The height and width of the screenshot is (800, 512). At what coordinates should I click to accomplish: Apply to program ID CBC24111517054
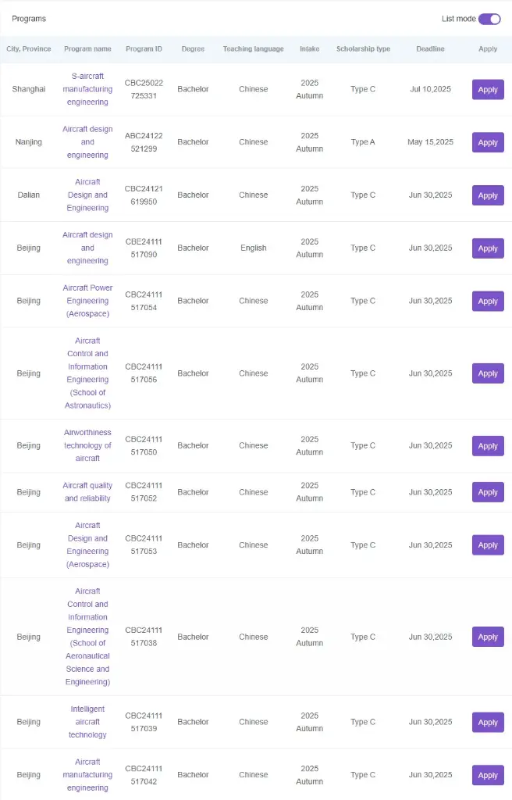(488, 301)
